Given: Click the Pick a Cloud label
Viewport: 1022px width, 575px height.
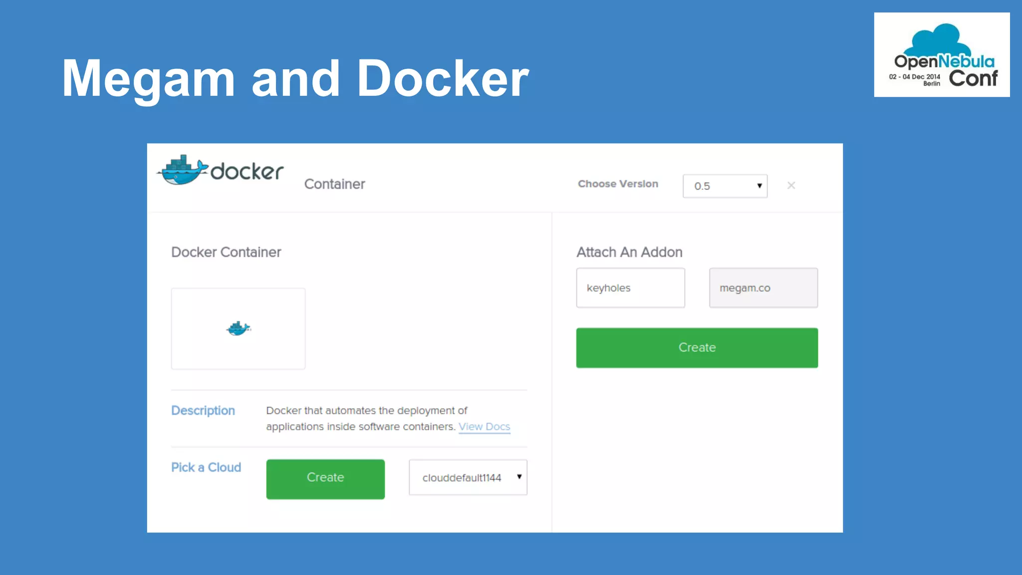Looking at the screenshot, I should [206, 468].
